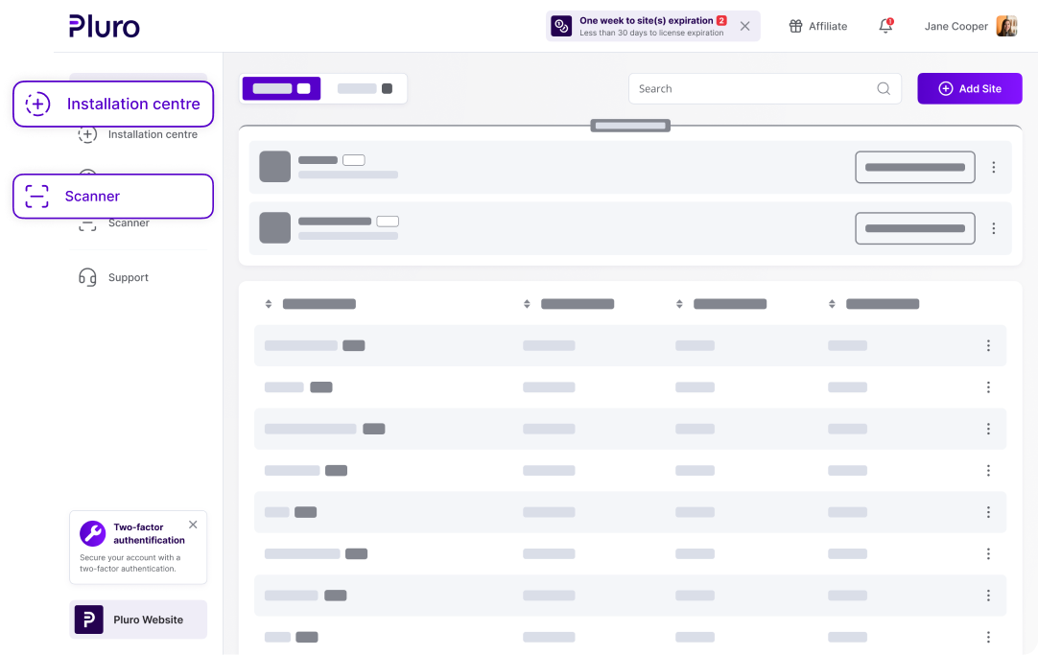The width and height of the screenshot is (1038, 655).
Task: Click inside the Search field
Action: pos(748,88)
